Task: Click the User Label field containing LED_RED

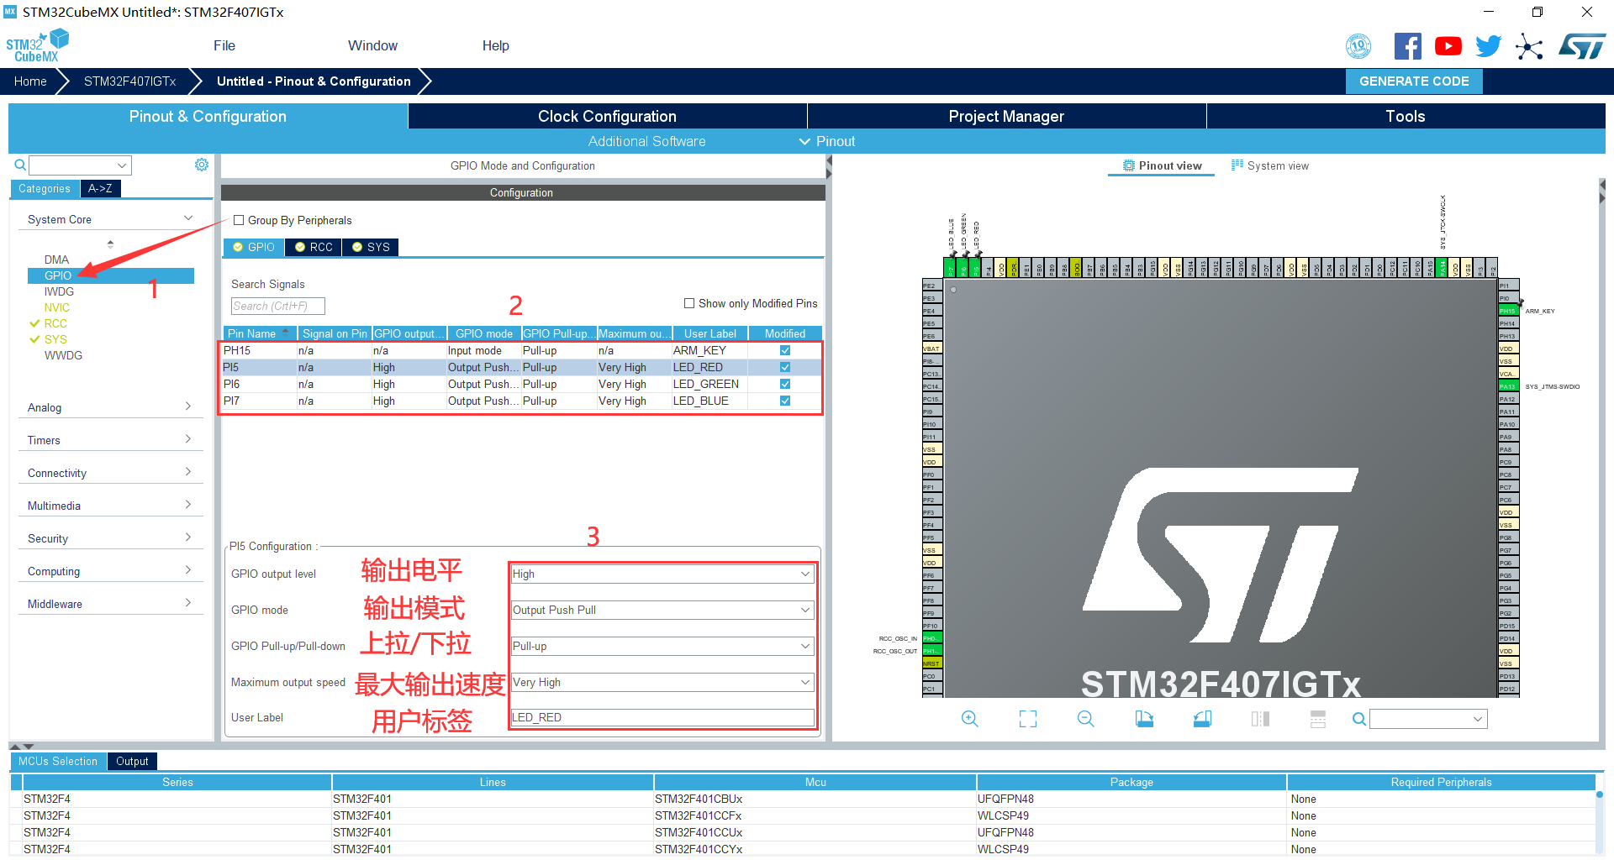Action: (662, 718)
